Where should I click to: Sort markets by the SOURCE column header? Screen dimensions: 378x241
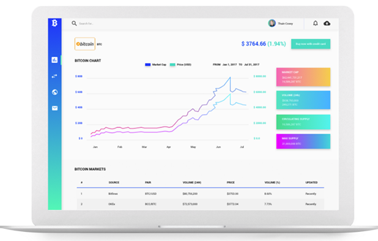point(114,182)
